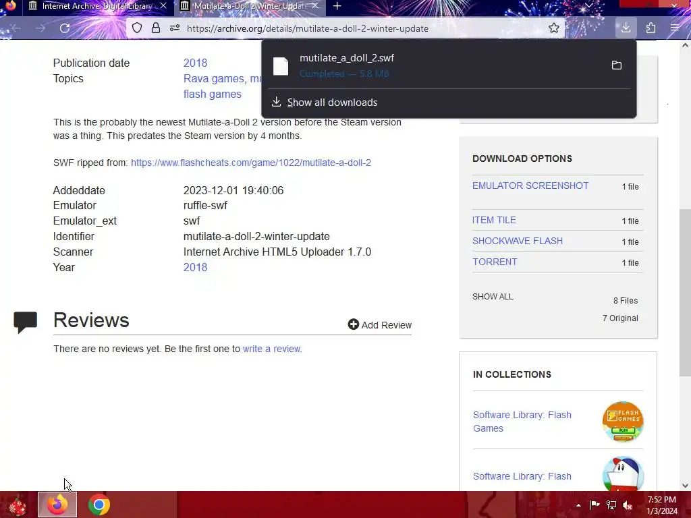Screen dimensions: 691x518
Task: Show hidden system tray icons arrow
Action: point(578,505)
